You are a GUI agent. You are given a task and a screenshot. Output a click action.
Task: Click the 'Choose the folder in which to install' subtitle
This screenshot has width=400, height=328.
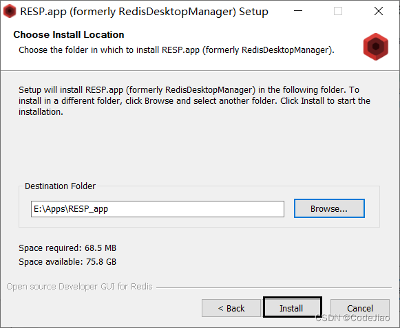pyautogui.click(x=176, y=50)
